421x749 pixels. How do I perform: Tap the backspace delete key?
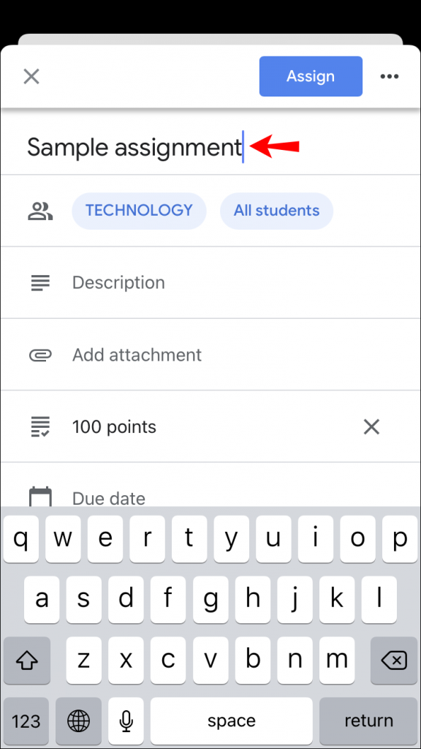(x=394, y=660)
